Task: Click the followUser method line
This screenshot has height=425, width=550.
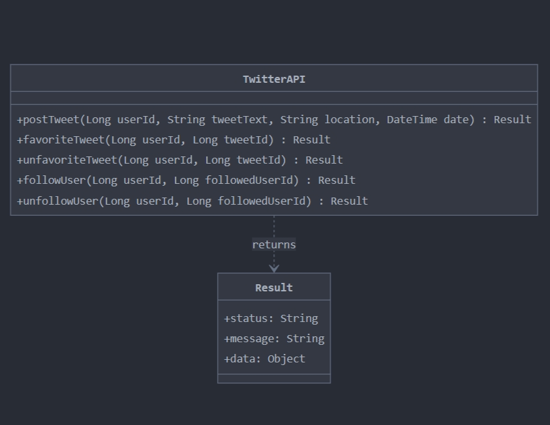Action: click(186, 181)
